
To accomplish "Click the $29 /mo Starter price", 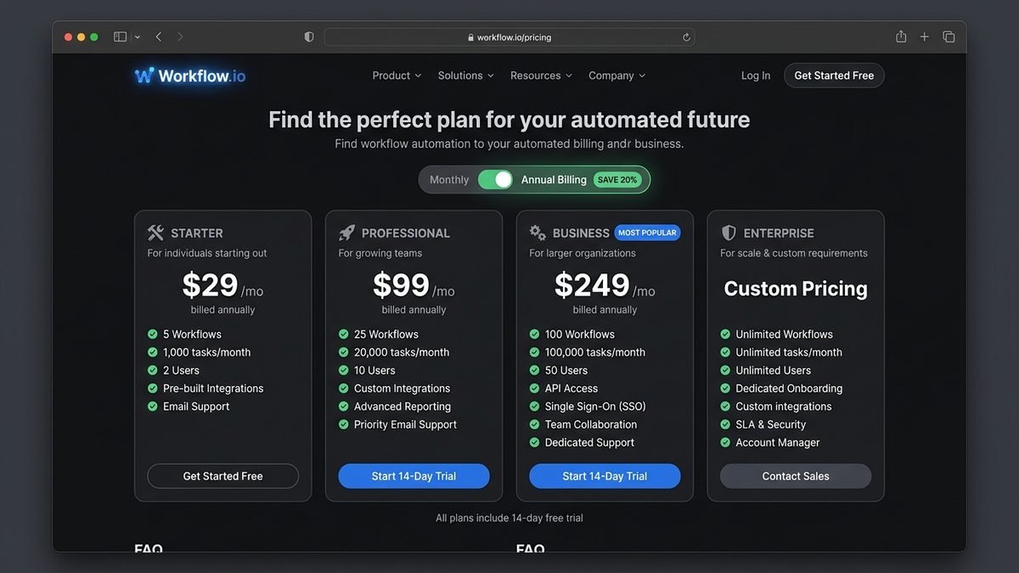I will (x=223, y=286).
